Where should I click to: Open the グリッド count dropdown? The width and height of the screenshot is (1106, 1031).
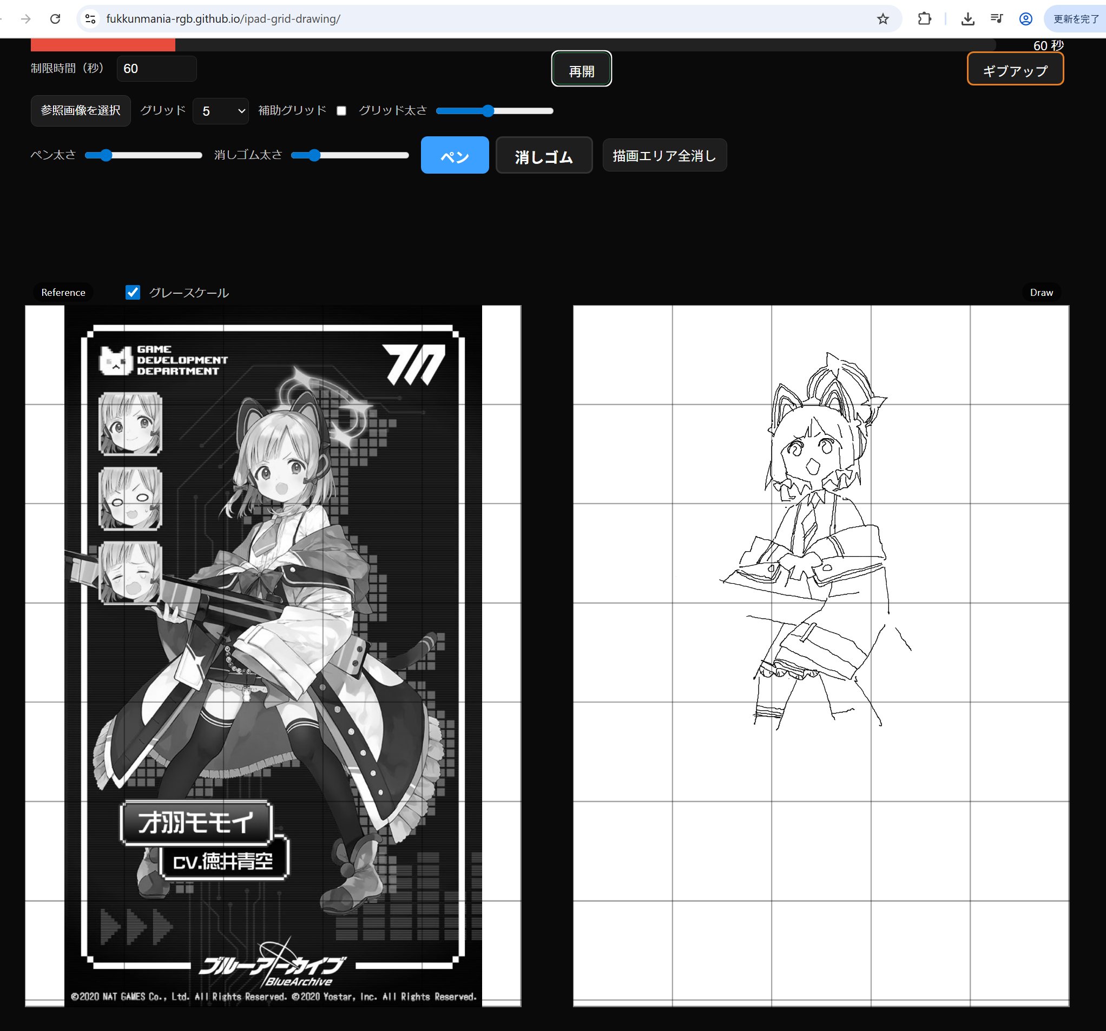(221, 111)
